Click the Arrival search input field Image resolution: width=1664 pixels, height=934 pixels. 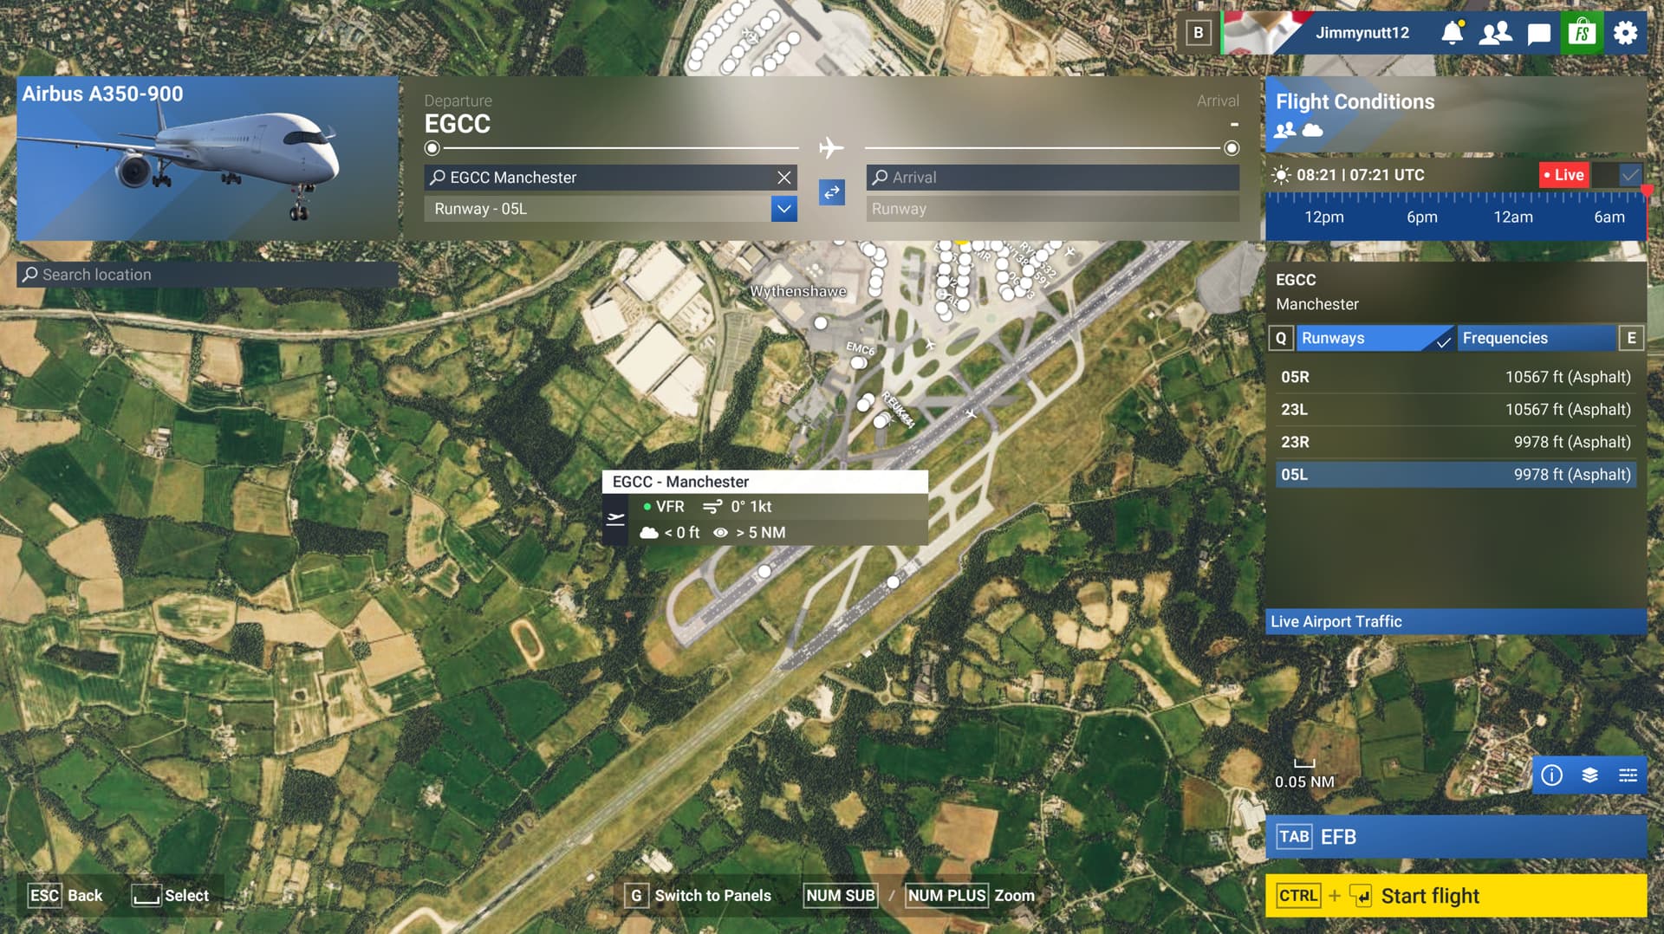(1052, 178)
